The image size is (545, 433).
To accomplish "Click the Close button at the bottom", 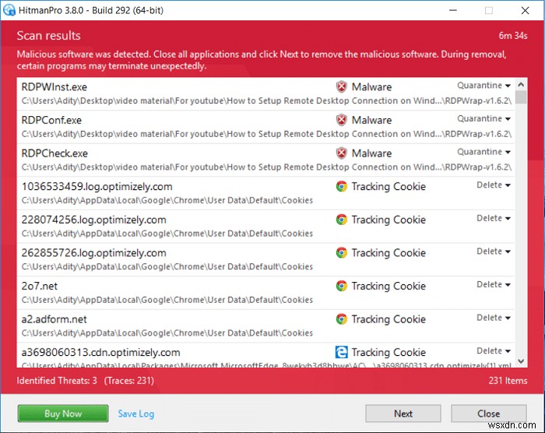I will point(489,414).
